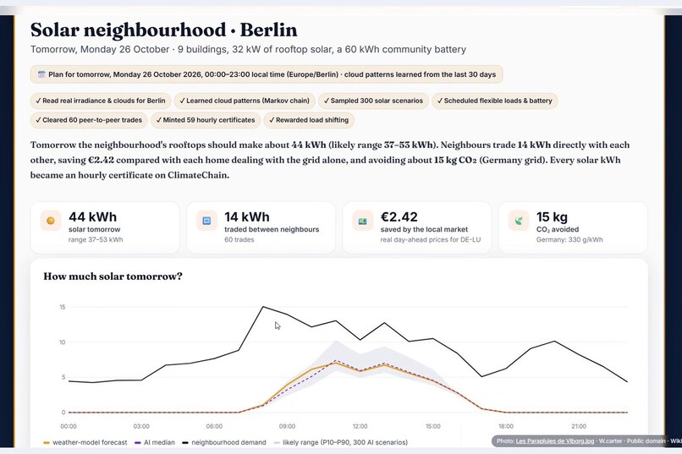Click the 'CO₂ avoided' label
The image size is (682, 454).
point(558,229)
